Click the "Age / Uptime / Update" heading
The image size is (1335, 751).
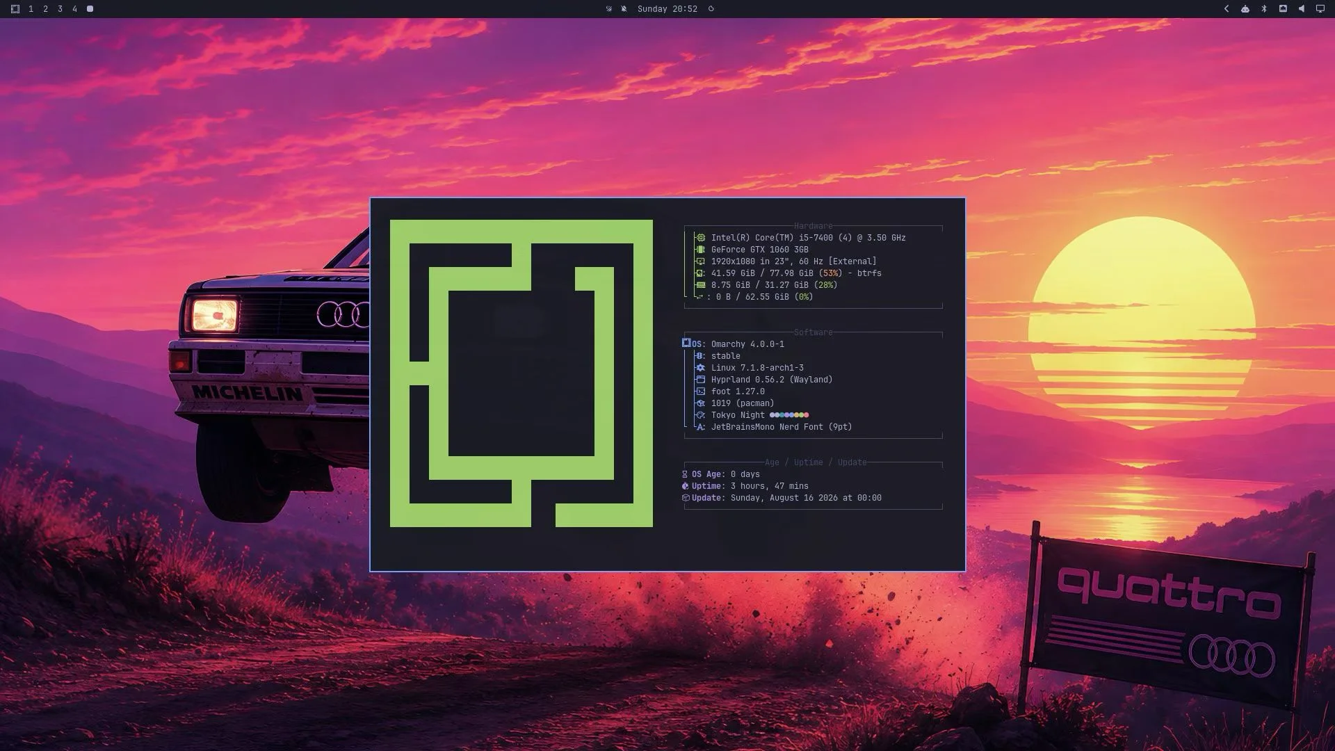816,462
